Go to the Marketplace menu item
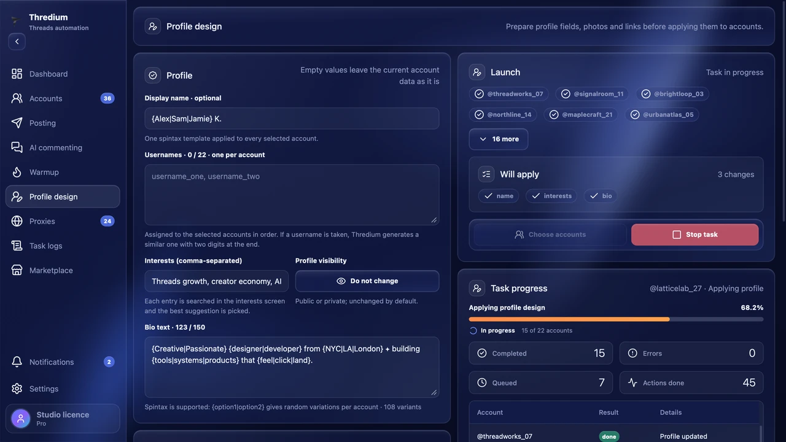This screenshot has height=442, width=786. (x=63, y=270)
